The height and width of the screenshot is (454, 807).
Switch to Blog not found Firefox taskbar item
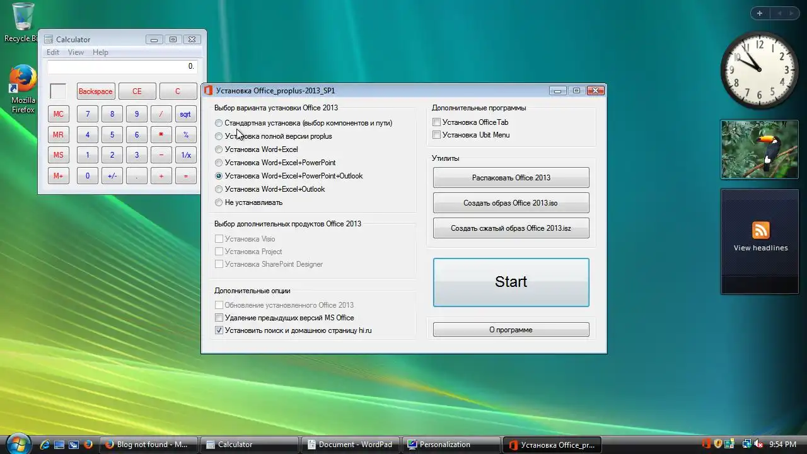click(x=149, y=445)
